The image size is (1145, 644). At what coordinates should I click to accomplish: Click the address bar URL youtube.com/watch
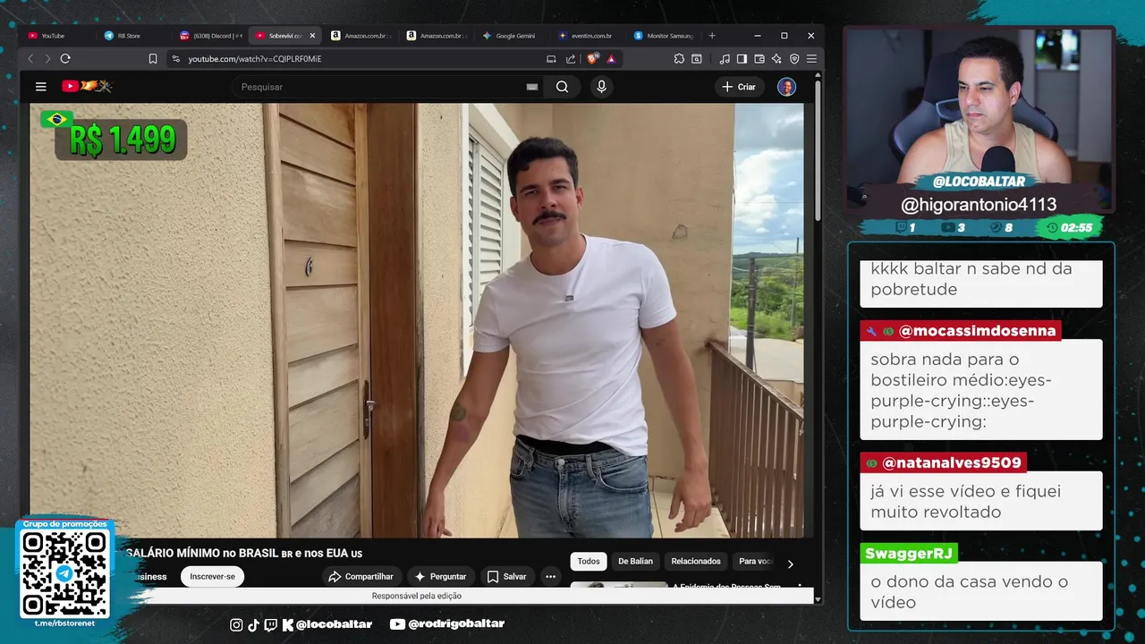255,59
